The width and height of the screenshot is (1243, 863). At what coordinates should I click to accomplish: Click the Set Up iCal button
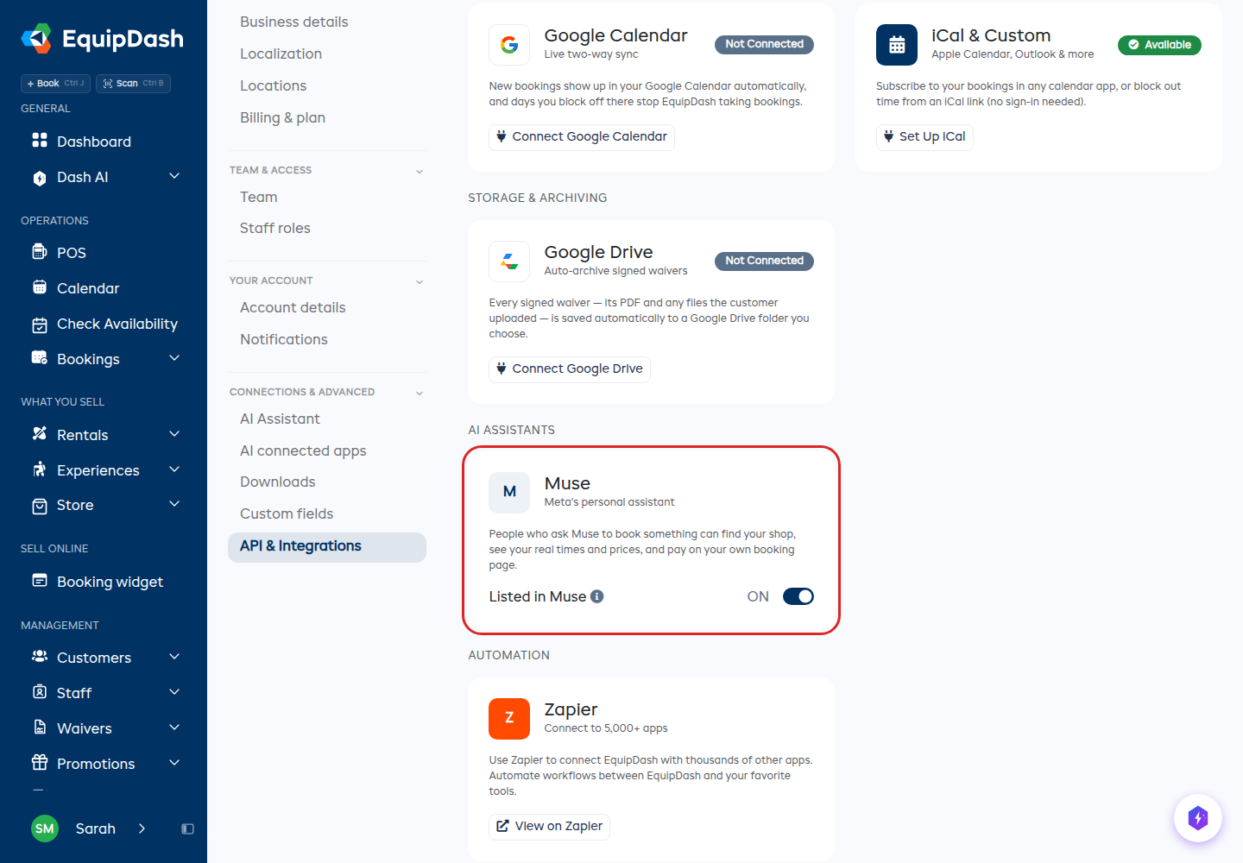click(x=924, y=137)
